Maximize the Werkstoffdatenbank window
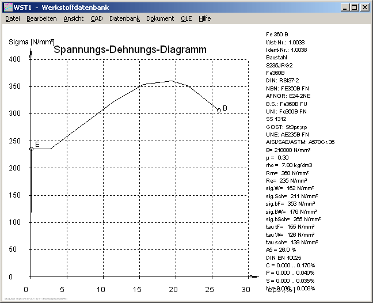The image size is (373, 303). pyautogui.click(x=354, y=7)
